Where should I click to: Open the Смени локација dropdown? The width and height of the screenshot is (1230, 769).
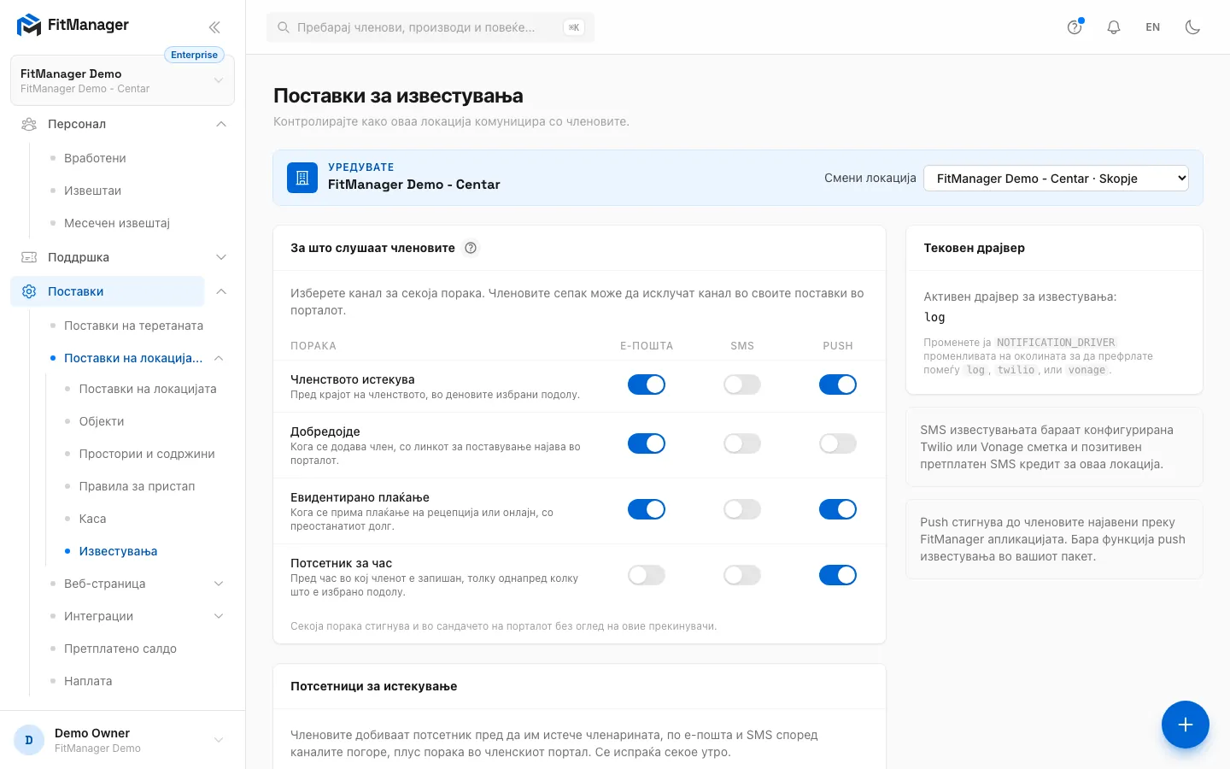pos(1056,179)
